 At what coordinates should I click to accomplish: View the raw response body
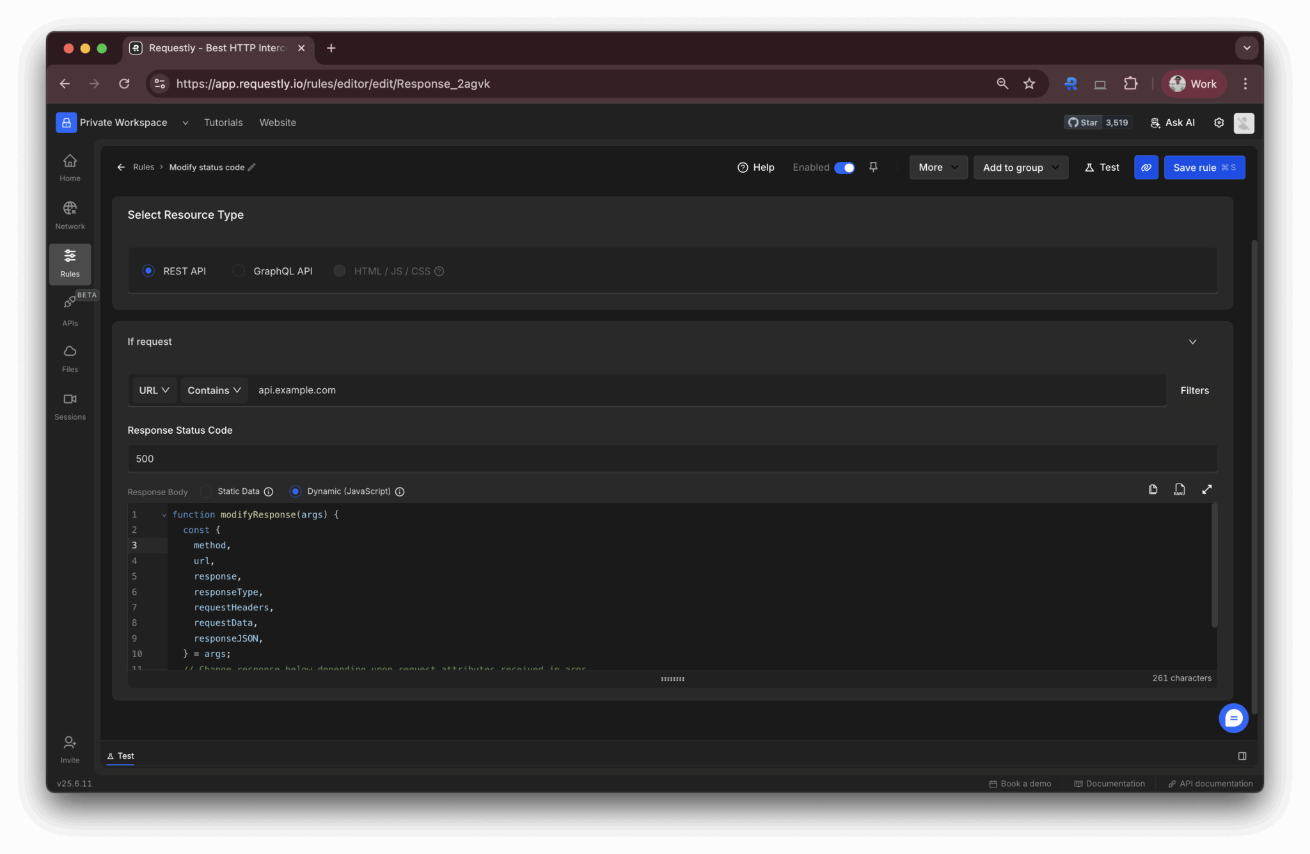tap(1180, 489)
